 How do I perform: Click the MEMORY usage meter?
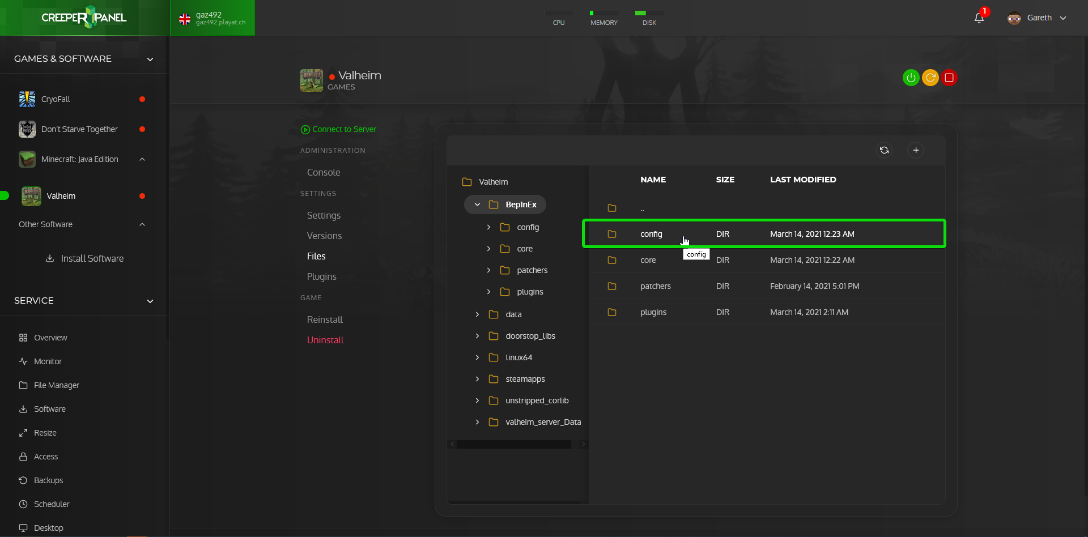(x=604, y=18)
